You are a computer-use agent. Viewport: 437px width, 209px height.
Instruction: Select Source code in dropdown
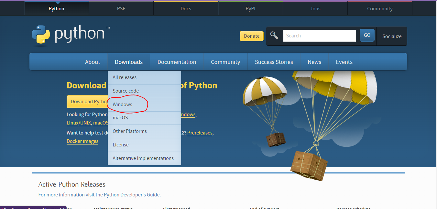coord(144,91)
